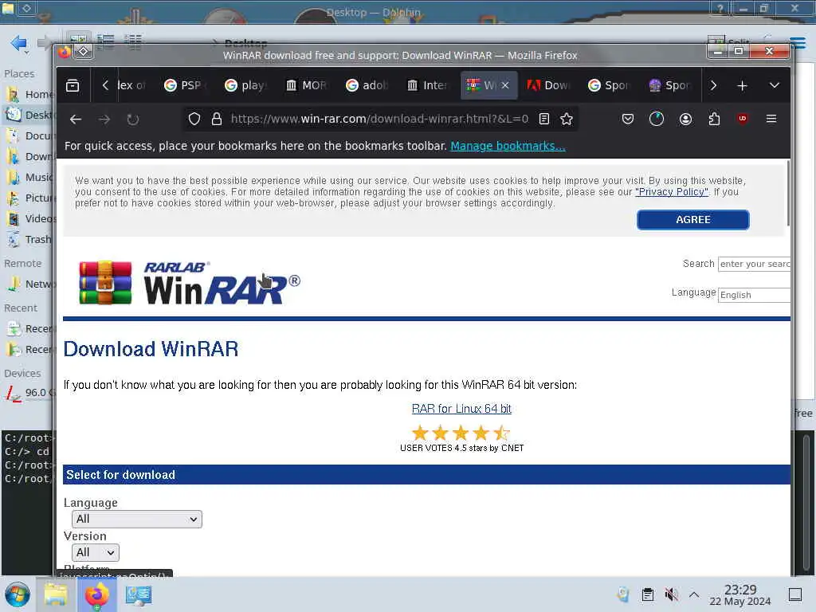The width and height of the screenshot is (816, 612).
Task: Click the Firefox forward arrow
Action: click(104, 120)
